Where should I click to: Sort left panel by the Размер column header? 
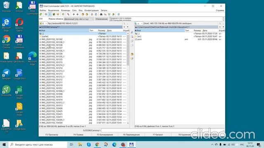coord(101,30)
